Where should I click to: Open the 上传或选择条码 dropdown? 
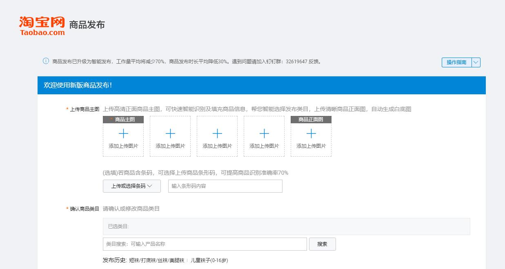point(131,186)
